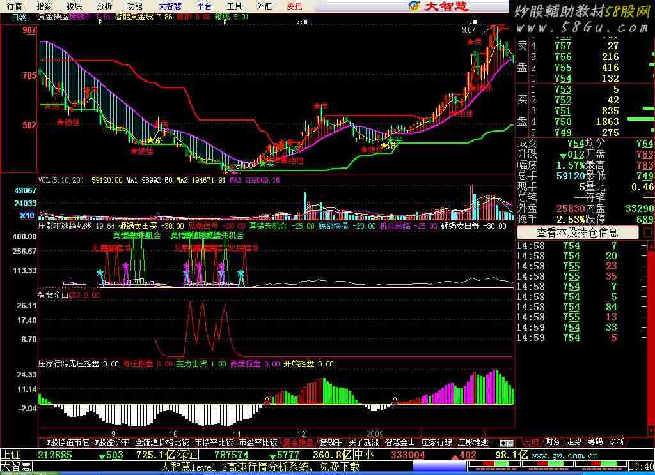
Task: Open the 走势 side panel tab
Action: (574, 442)
